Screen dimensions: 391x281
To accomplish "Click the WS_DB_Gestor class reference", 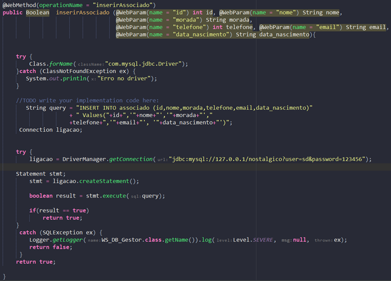I will 121,240.
